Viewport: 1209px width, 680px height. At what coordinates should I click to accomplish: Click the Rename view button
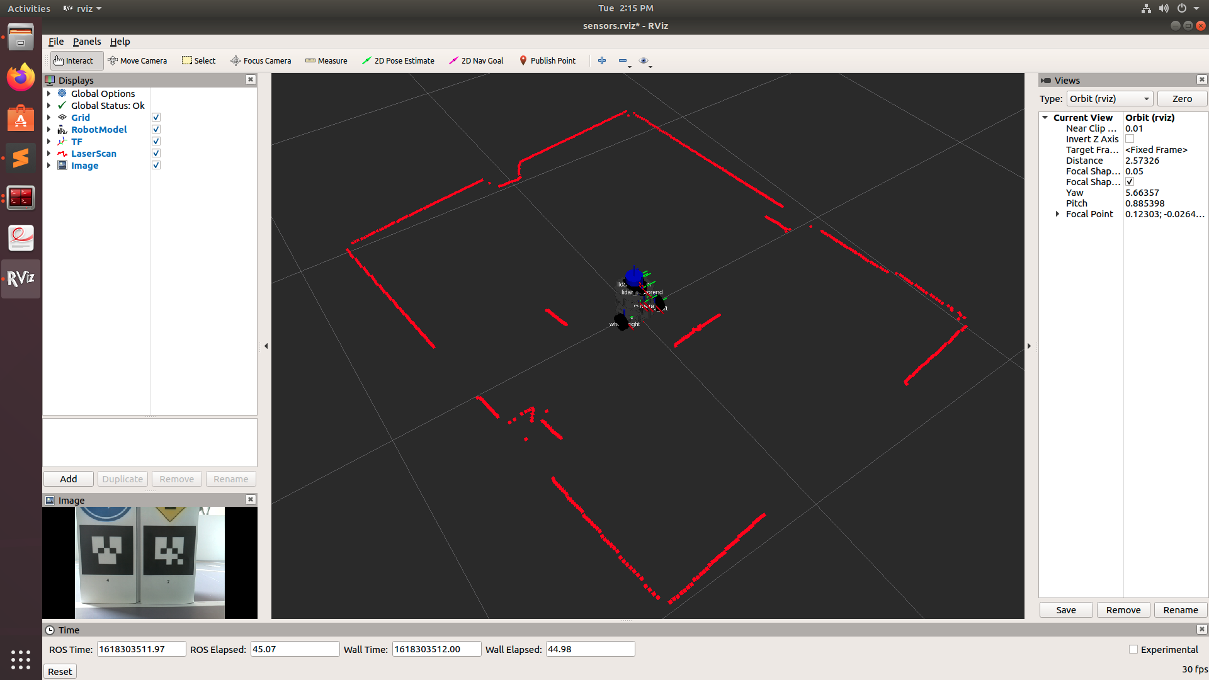(x=1181, y=610)
